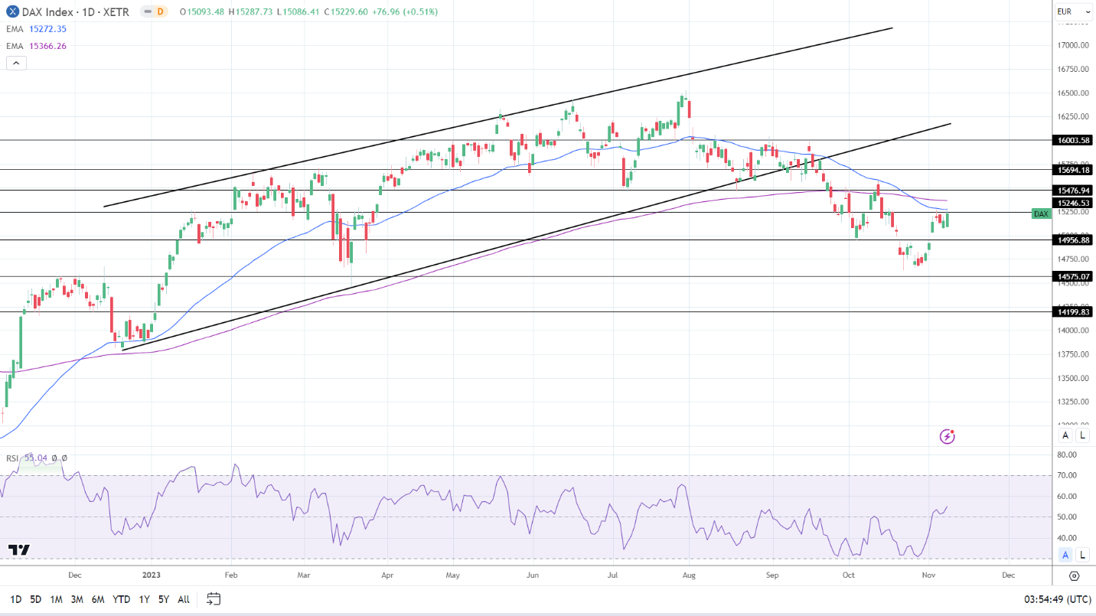
Task: Click the DAX Index symbol logo icon
Action: (x=13, y=11)
